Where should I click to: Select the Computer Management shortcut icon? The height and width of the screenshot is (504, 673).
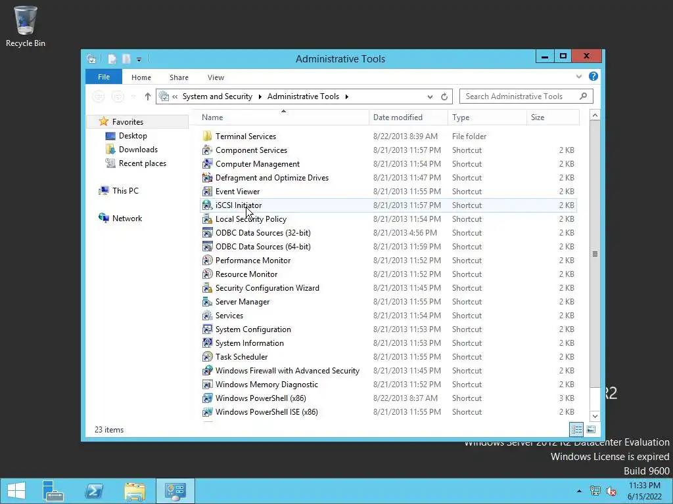pyautogui.click(x=207, y=163)
